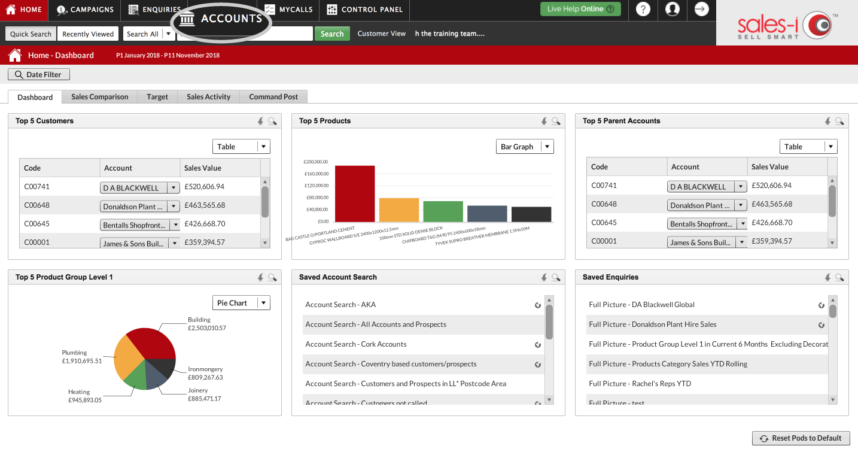Switch to the Command Post tab

[273, 97]
